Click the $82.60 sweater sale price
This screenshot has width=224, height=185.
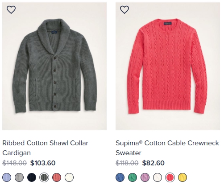(x=153, y=163)
